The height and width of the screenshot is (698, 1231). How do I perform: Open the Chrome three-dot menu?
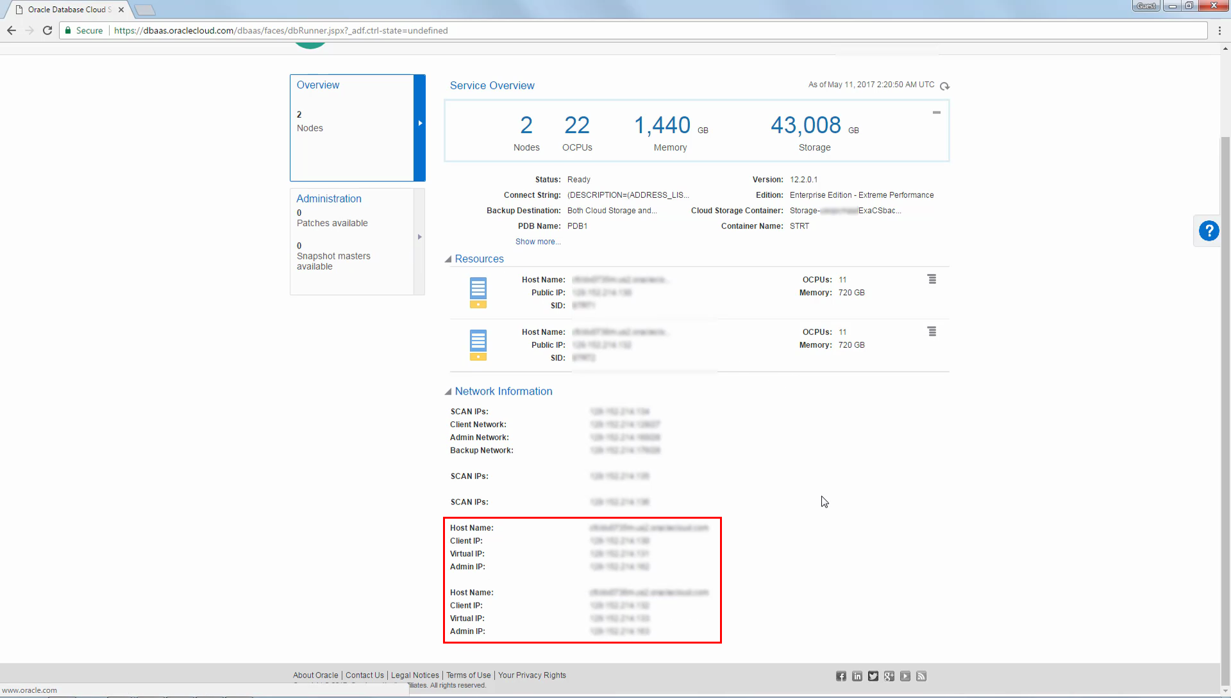point(1219,30)
